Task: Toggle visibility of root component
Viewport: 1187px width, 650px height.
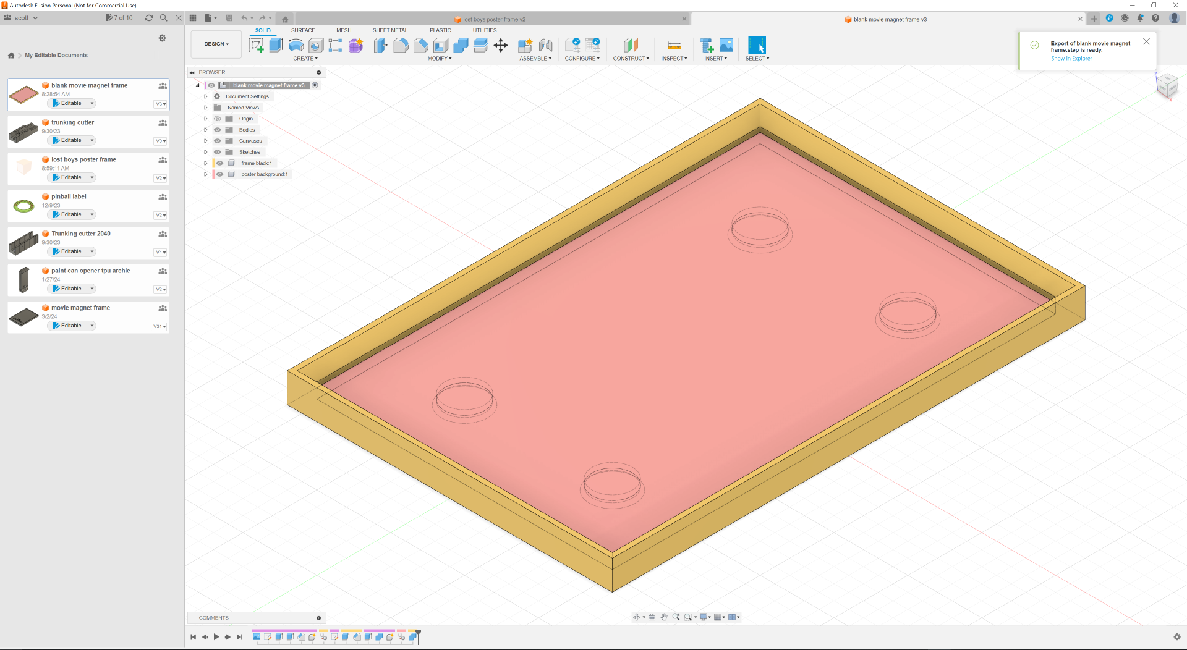Action: [x=211, y=85]
